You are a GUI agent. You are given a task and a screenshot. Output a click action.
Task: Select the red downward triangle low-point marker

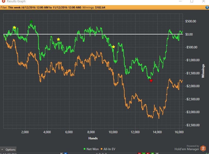(x=151, y=81)
